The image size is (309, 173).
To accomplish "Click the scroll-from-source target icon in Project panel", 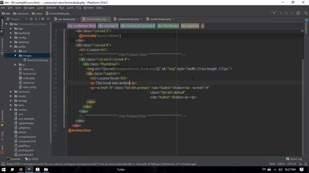I will (x=31, y=19).
